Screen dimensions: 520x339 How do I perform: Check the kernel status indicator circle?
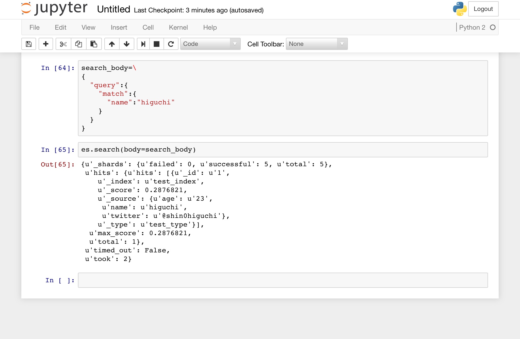[493, 27]
